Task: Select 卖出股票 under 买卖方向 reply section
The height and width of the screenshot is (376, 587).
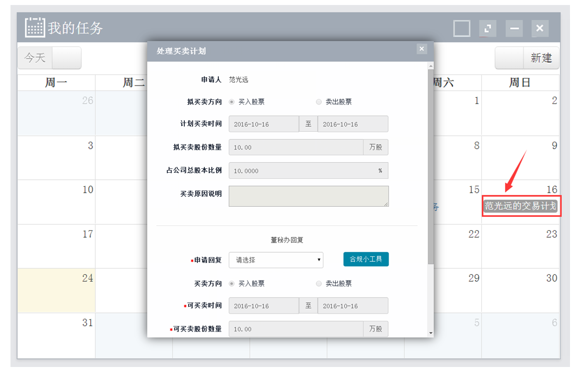Action: [319, 283]
